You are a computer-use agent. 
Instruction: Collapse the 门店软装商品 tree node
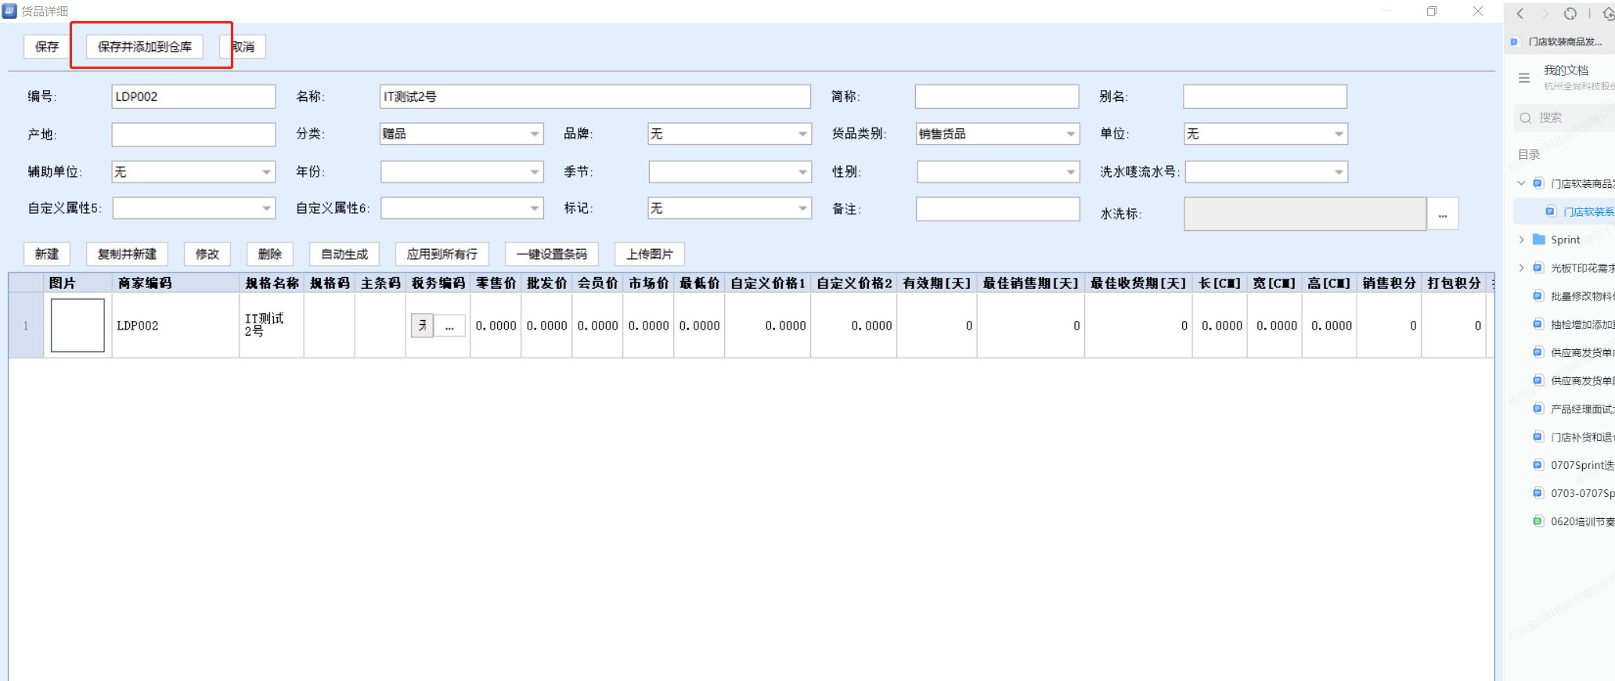coord(1521,183)
